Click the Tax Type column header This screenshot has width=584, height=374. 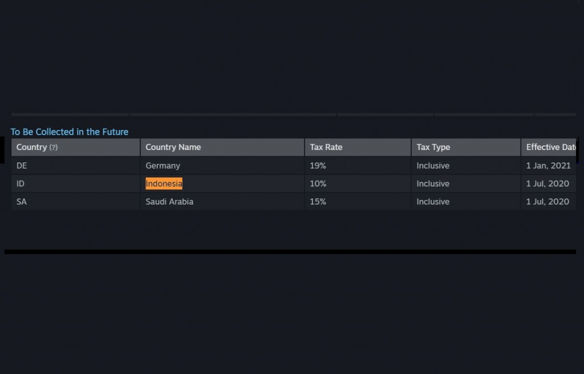pyautogui.click(x=433, y=147)
